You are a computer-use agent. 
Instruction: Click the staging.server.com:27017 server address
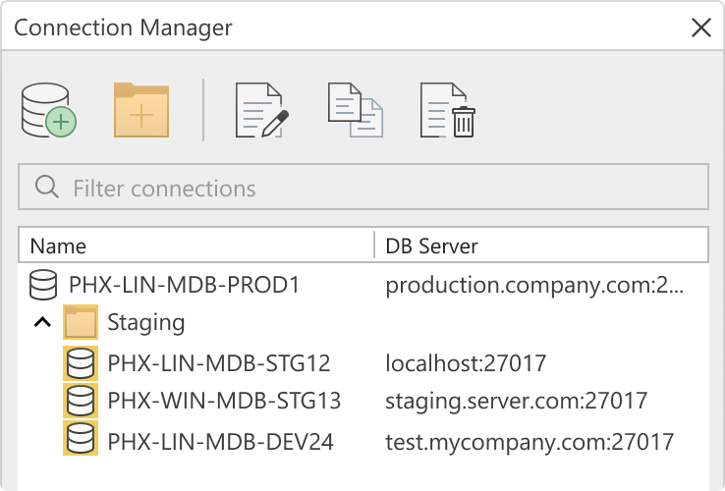516,401
